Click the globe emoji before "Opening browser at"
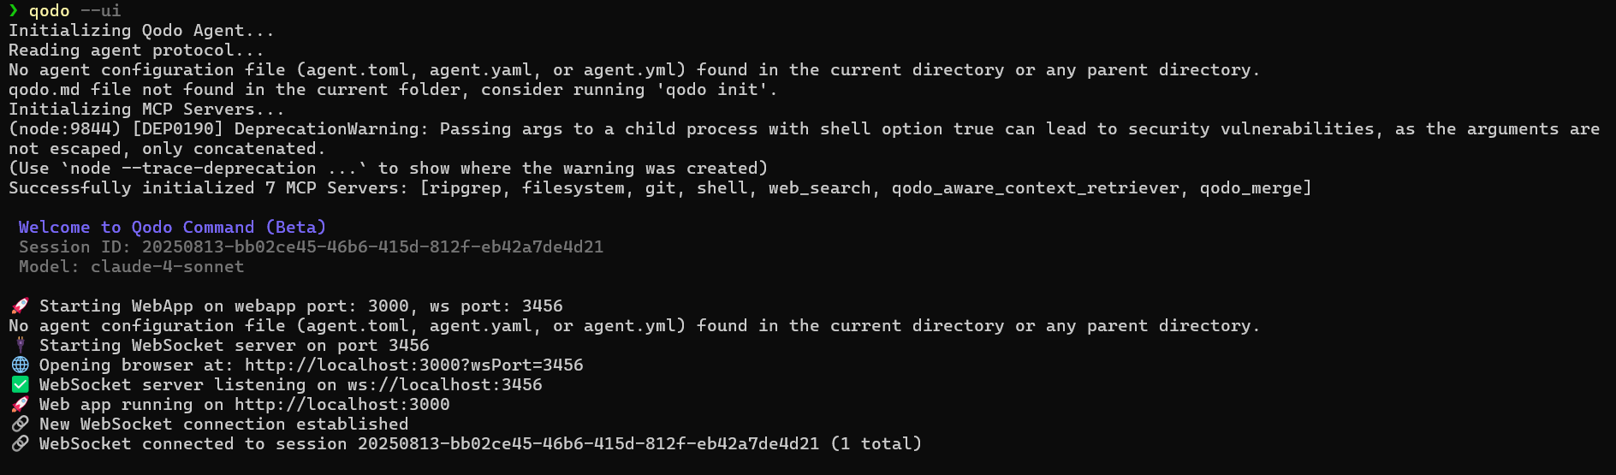The image size is (1616, 475). tap(20, 365)
